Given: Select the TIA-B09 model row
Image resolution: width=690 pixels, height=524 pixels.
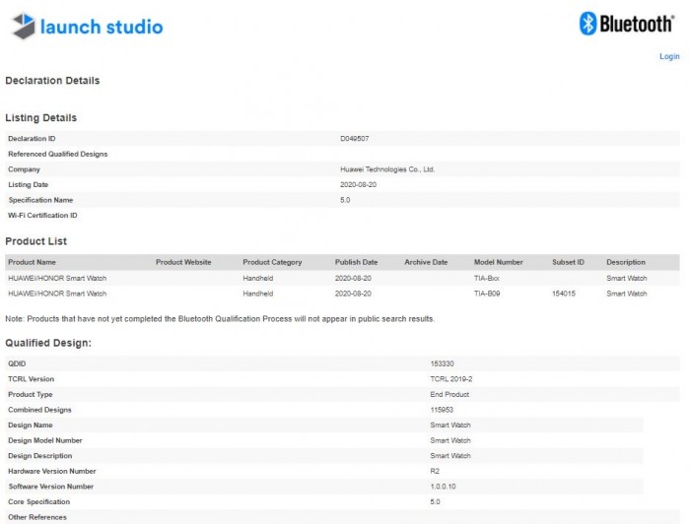Looking at the screenshot, I should pyautogui.click(x=488, y=294).
